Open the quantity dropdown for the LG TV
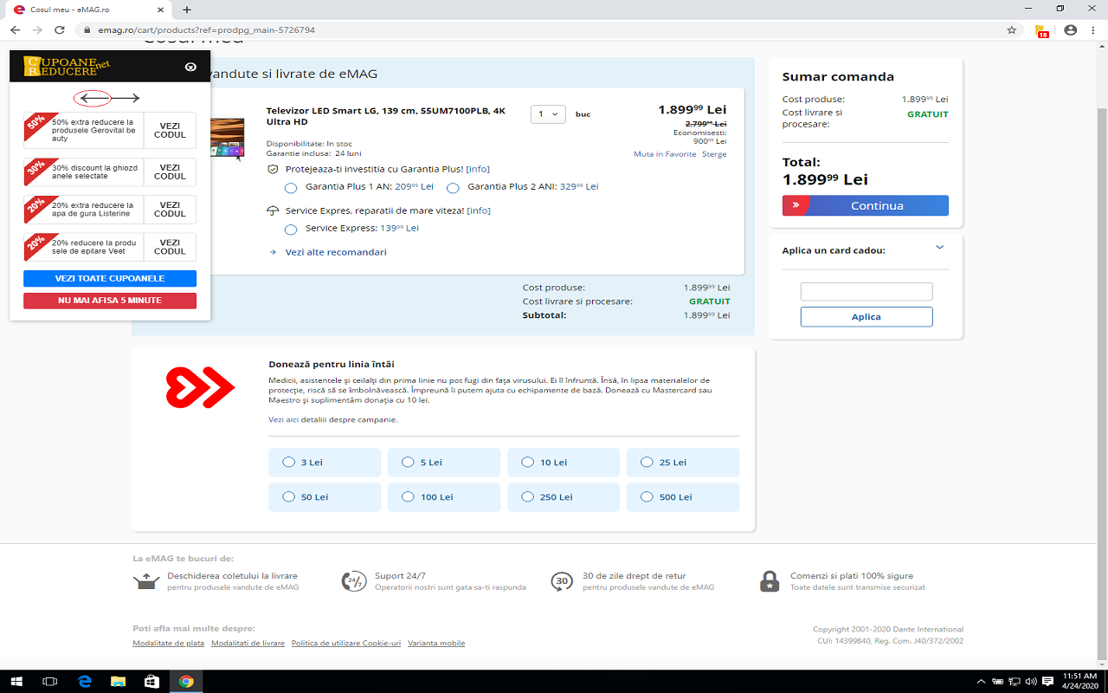 [x=548, y=113]
